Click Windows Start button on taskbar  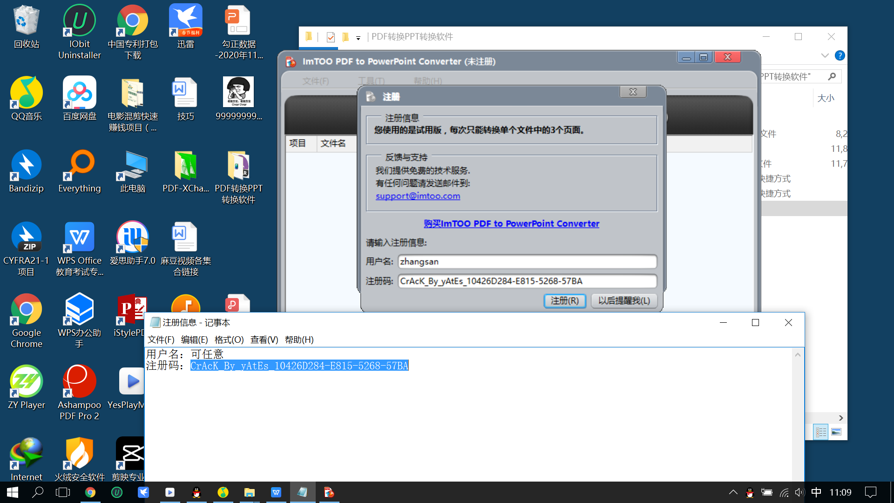tap(13, 492)
